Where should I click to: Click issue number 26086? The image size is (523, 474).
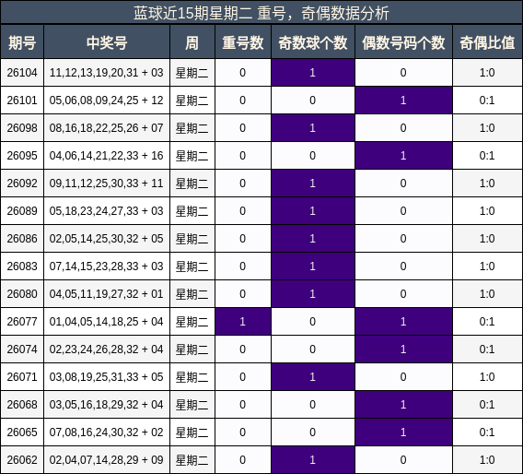22,239
